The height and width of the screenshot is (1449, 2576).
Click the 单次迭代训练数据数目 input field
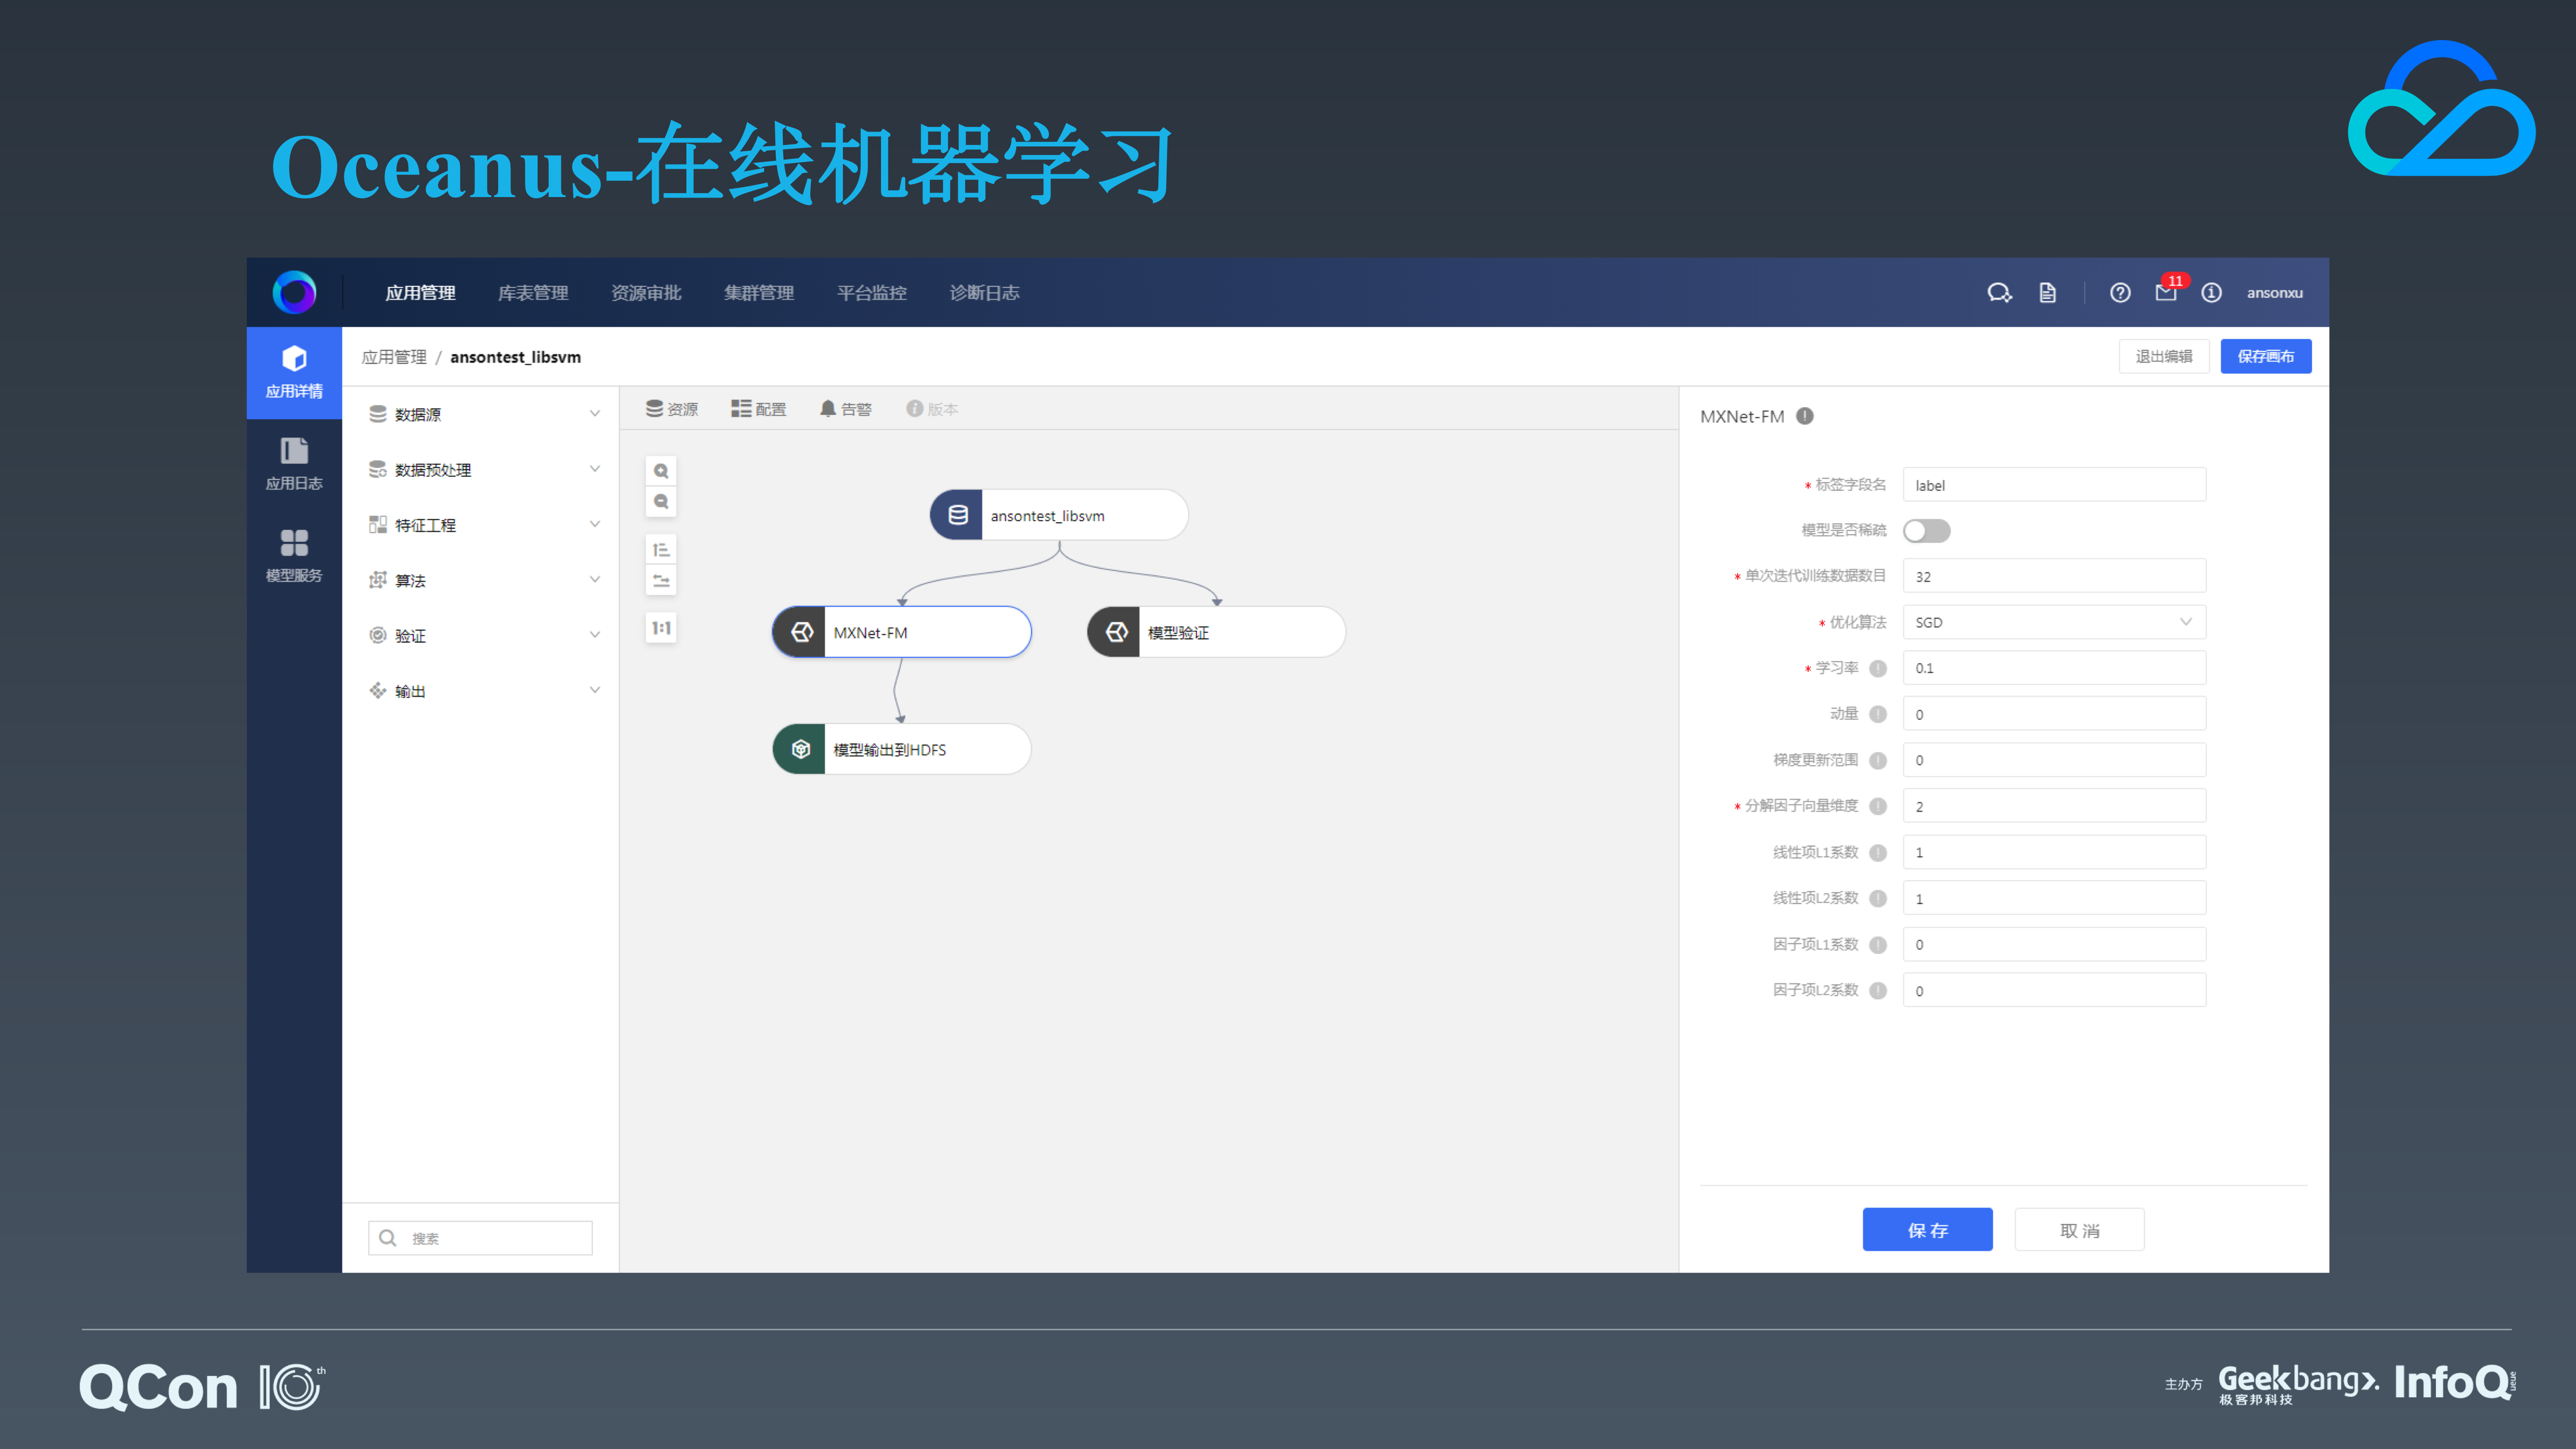(2054, 576)
